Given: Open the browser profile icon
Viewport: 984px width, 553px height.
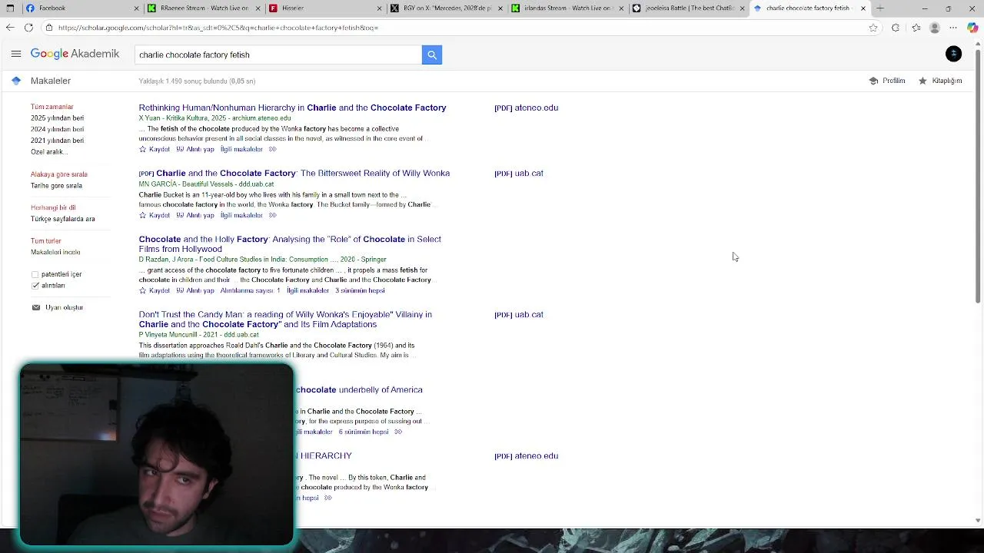Looking at the screenshot, I should tap(935, 28).
